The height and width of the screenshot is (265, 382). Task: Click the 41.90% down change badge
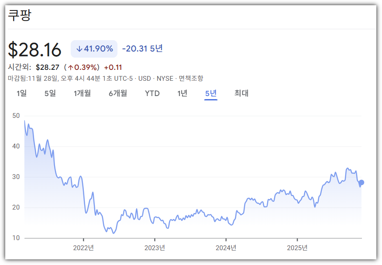tap(94, 49)
